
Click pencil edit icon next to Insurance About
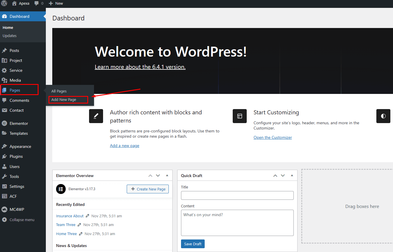87,216
